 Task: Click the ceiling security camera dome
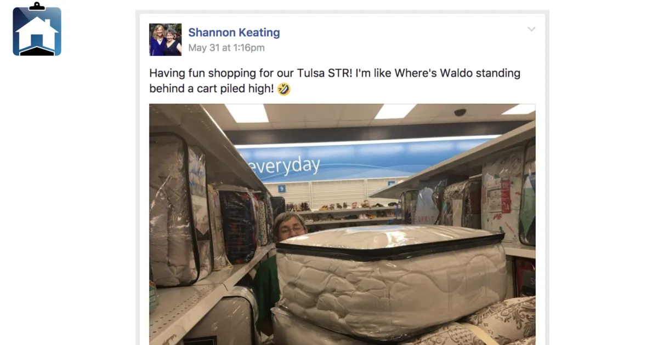coord(460,112)
